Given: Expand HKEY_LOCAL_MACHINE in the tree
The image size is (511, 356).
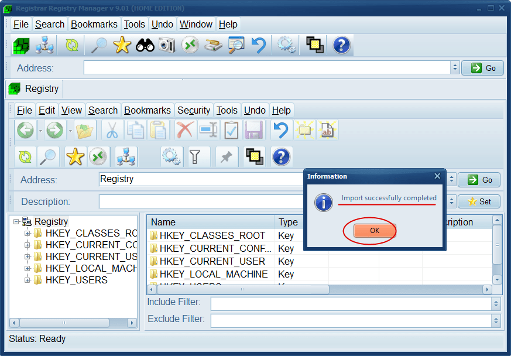Looking at the screenshot, I should 28,269.
